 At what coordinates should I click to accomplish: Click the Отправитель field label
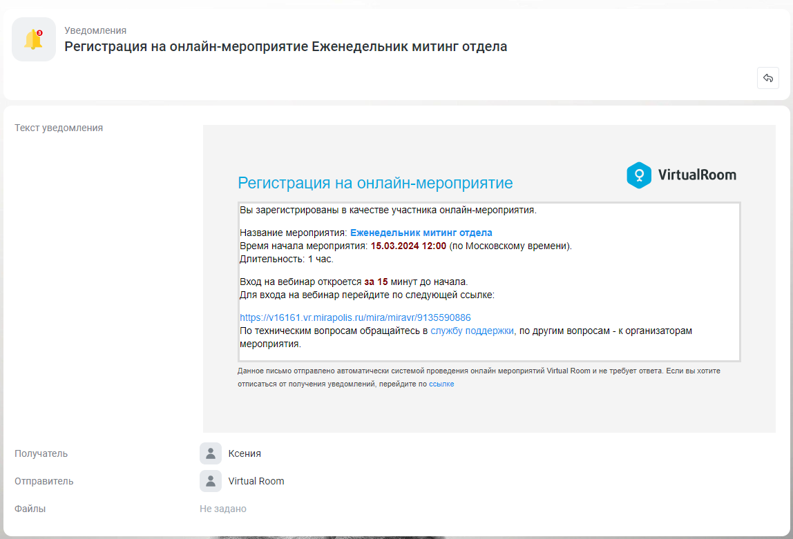point(44,482)
